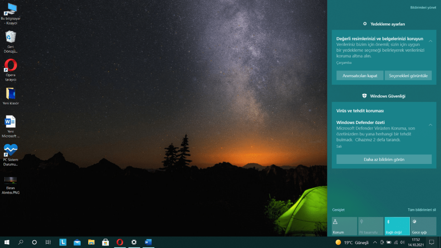Open Task View on the taskbar
The height and width of the screenshot is (248, 441).
tap(48, 242)
